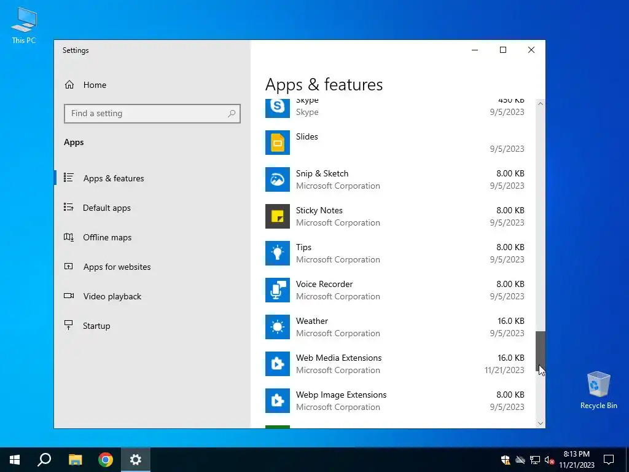The image size is (629, 472).
Task: Launch Google Chrome from the taskbar
Action: [x=106, y=460]
